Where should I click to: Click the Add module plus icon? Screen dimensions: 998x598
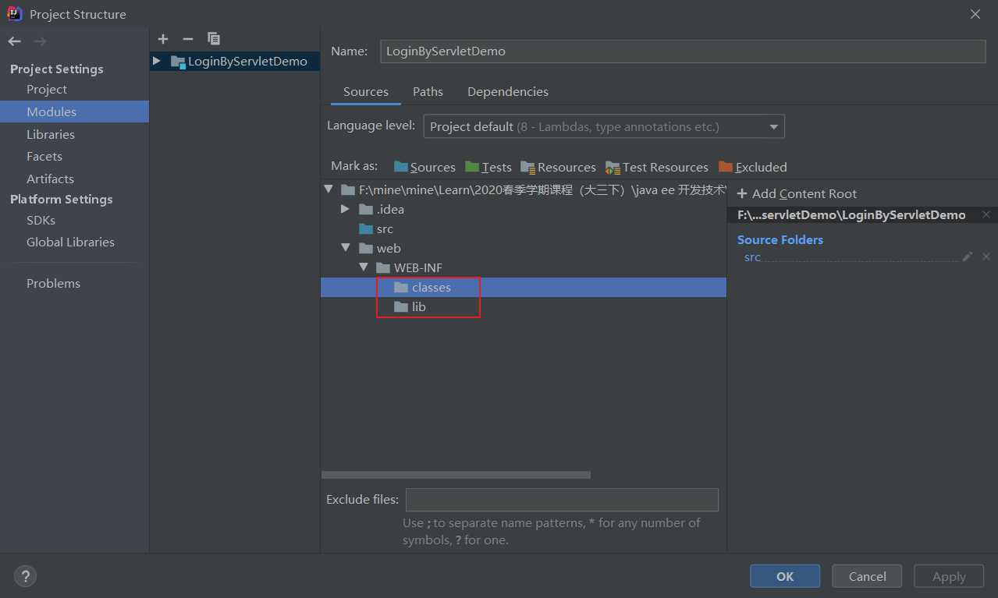tap(162, 38)
